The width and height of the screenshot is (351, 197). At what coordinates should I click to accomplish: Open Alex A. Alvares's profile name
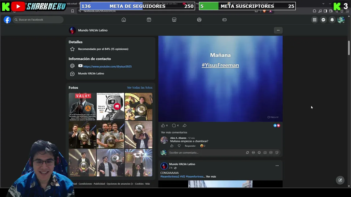click(x=178, y=138)
